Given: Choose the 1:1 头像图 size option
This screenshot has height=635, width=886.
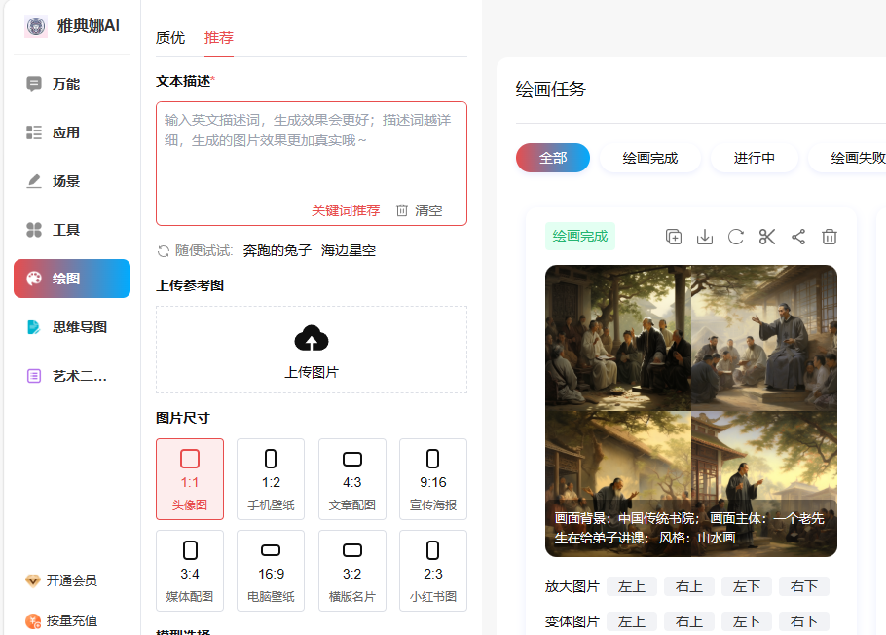Looking at the screenshot, I should (190, 479).
